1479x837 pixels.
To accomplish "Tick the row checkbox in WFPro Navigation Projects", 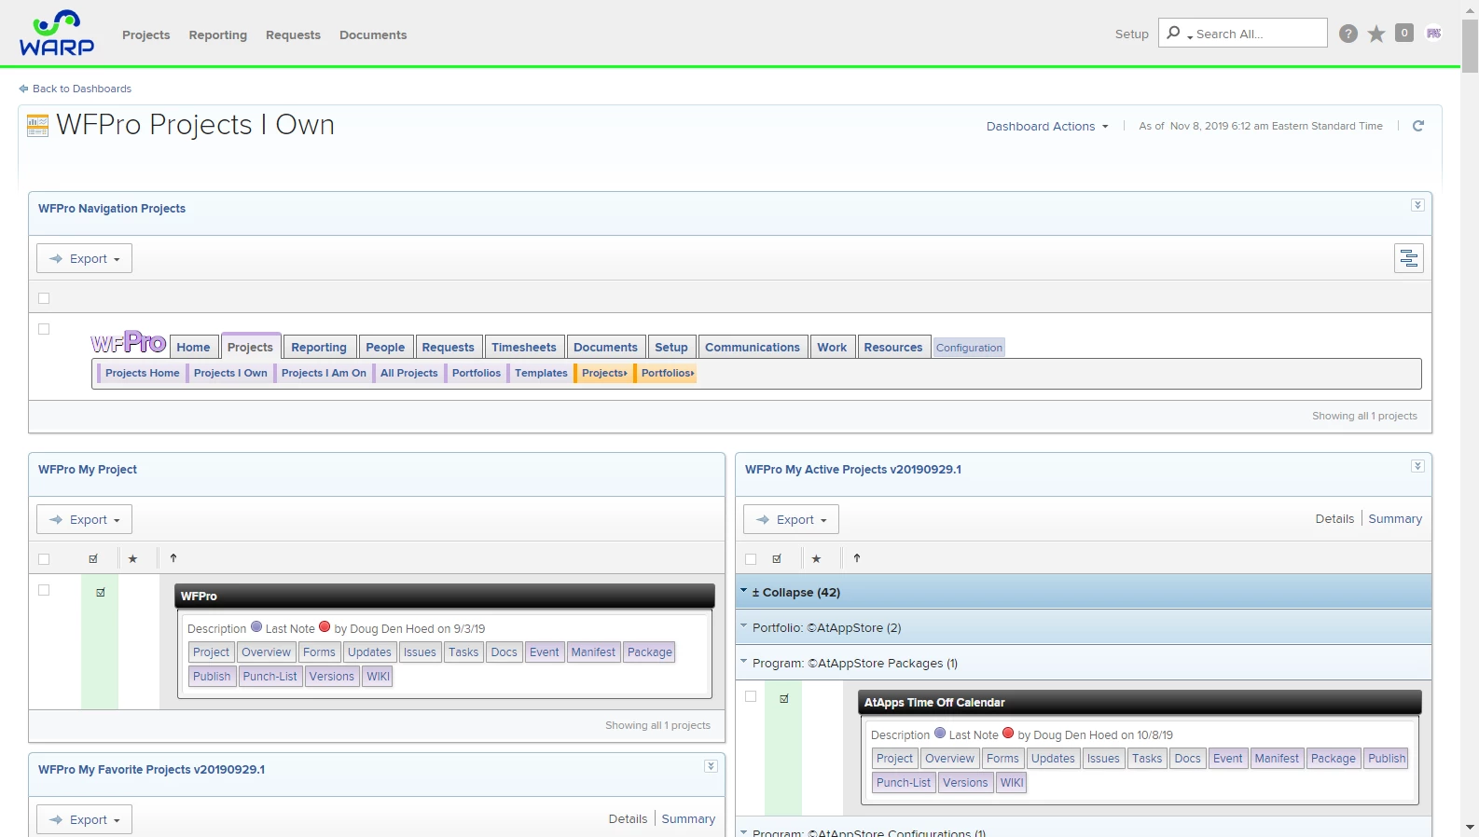I will pos(44,329).
